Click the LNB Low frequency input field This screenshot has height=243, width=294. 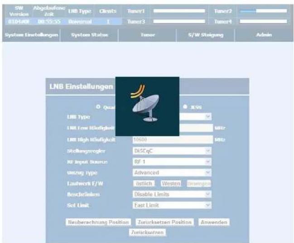click(196, 128)
